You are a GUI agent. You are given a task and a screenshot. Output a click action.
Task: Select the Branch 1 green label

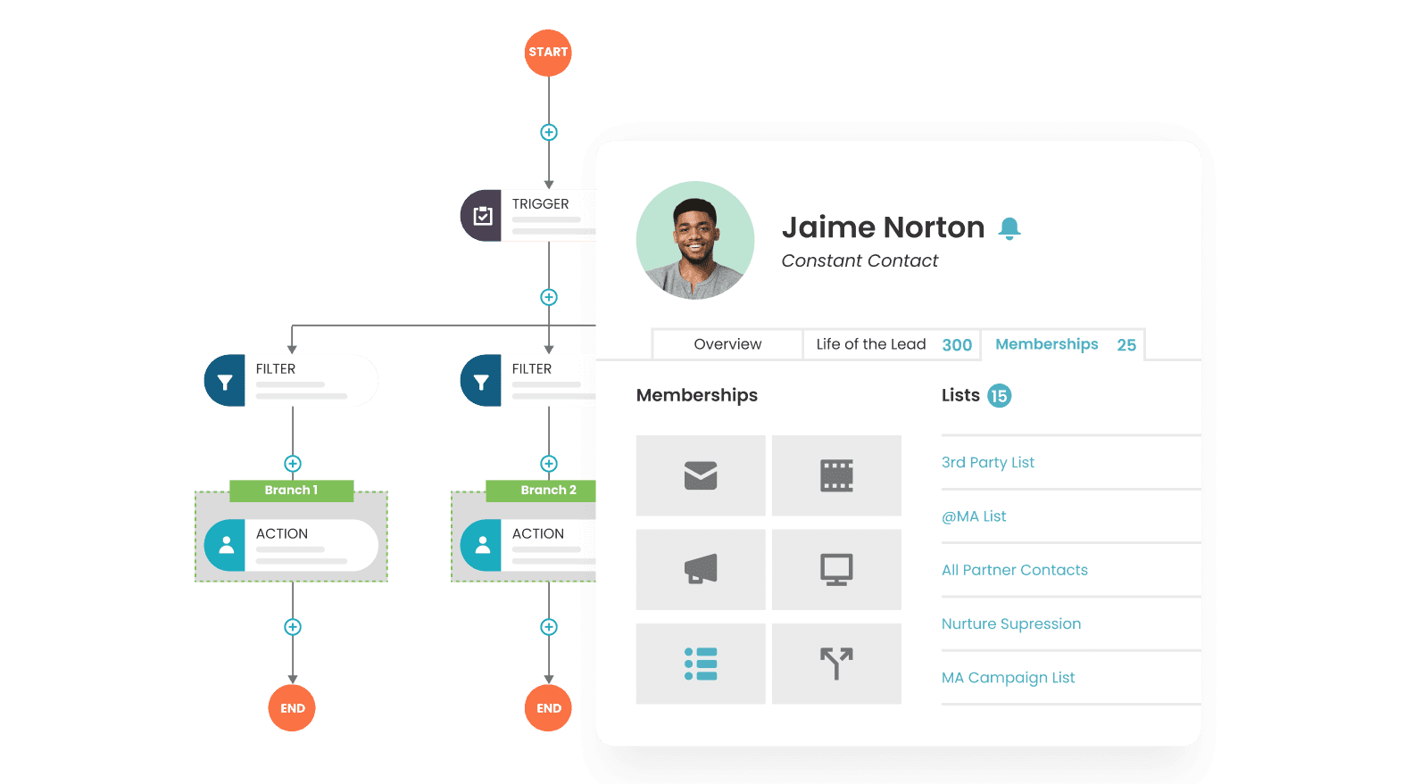point(292,491)
